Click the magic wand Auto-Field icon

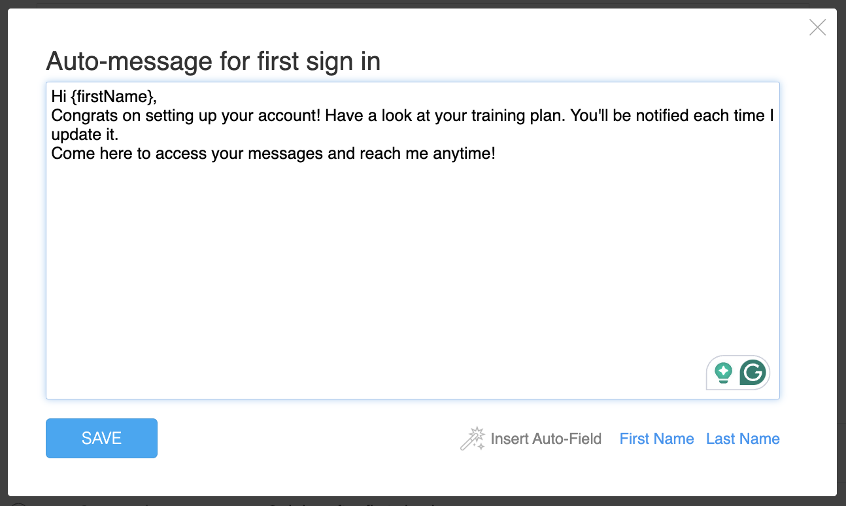click(473, 439)
